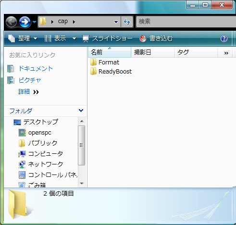Screen dimensions: 236x225
Task: Open the ドキュメント favorite link
Action: (x=36, y=69)
